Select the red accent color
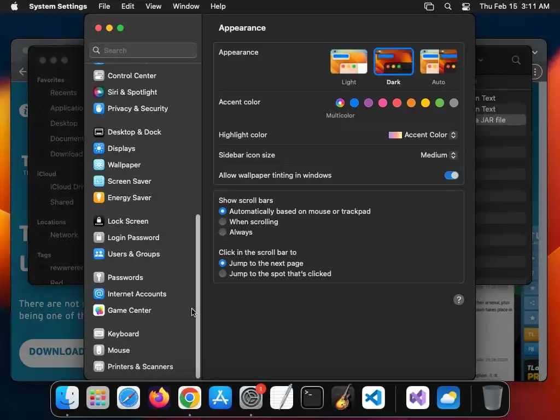Screen dimensions: 560x420 pos(397,103)
